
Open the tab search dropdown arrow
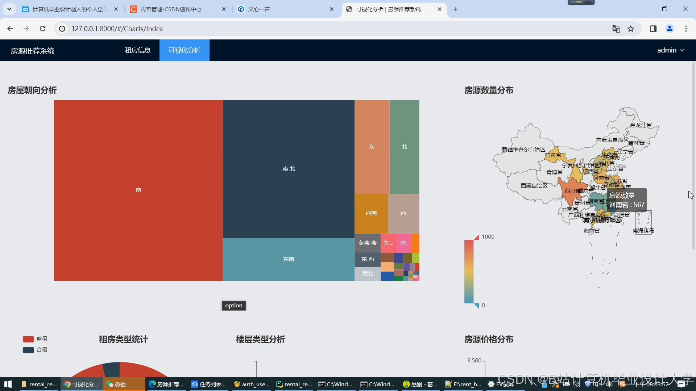(x=9, y=9)
